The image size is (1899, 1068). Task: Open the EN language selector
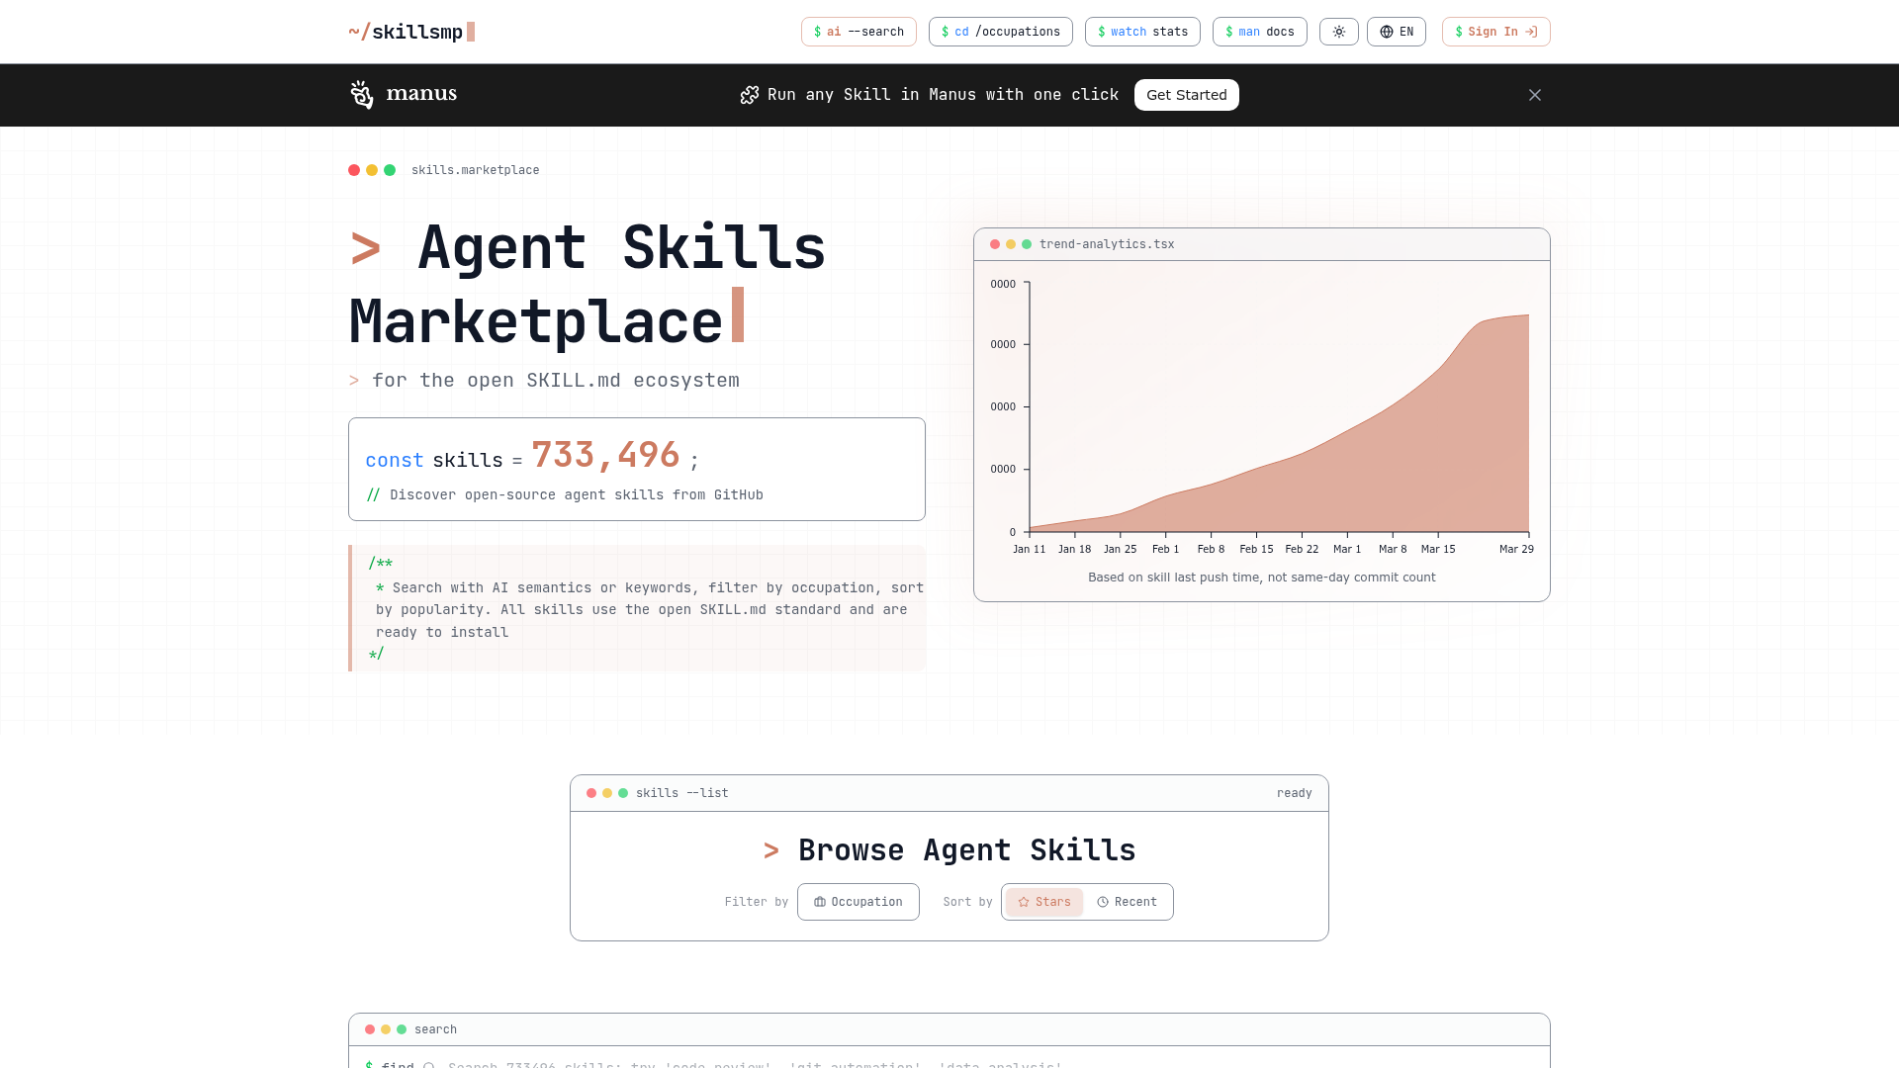pyautogui.click(x=1396, y=32)
